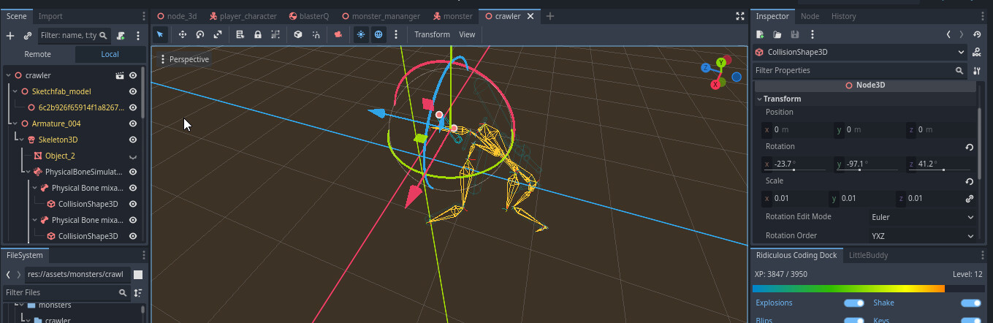The image size is (993, 323).
Task: Open the Transform menu in viewport toolbar
Action: pos(432,34)
